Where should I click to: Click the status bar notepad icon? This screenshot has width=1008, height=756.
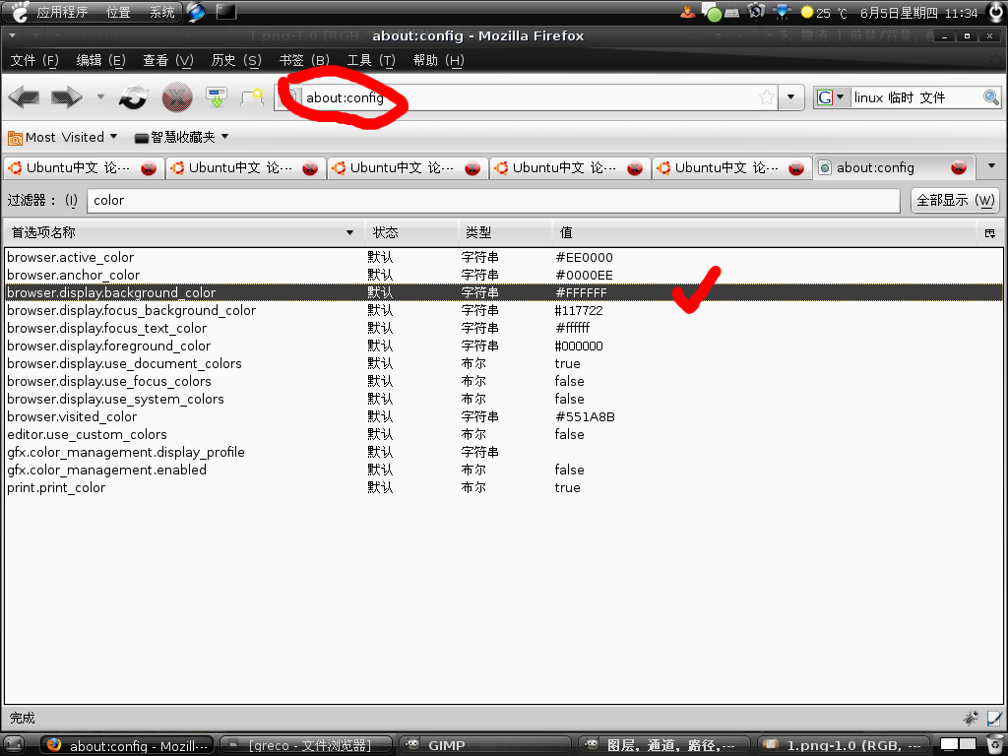[x=994, y=718]
